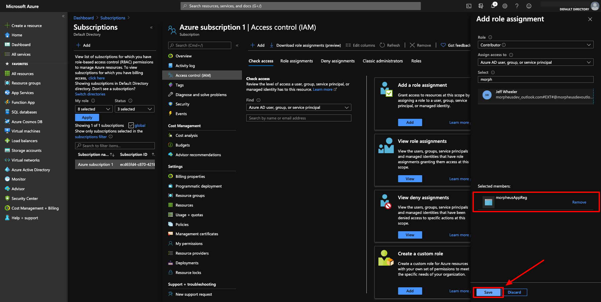
Task: Click the Edit columns toolbar item
Action: tap(360, 45)
